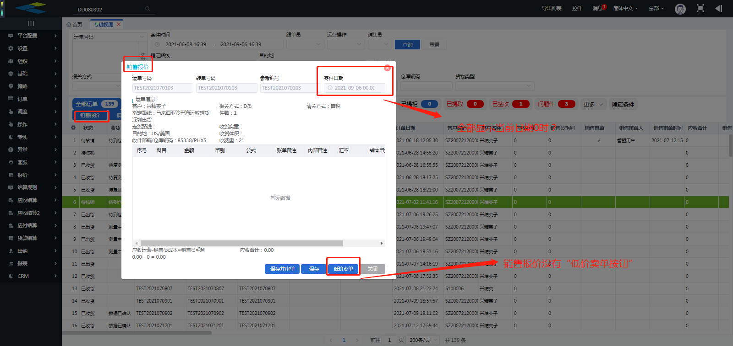Toggle the 隐藏条件 filter visibility
This screenshot has height=346, width=733.
tap(623, 104)
